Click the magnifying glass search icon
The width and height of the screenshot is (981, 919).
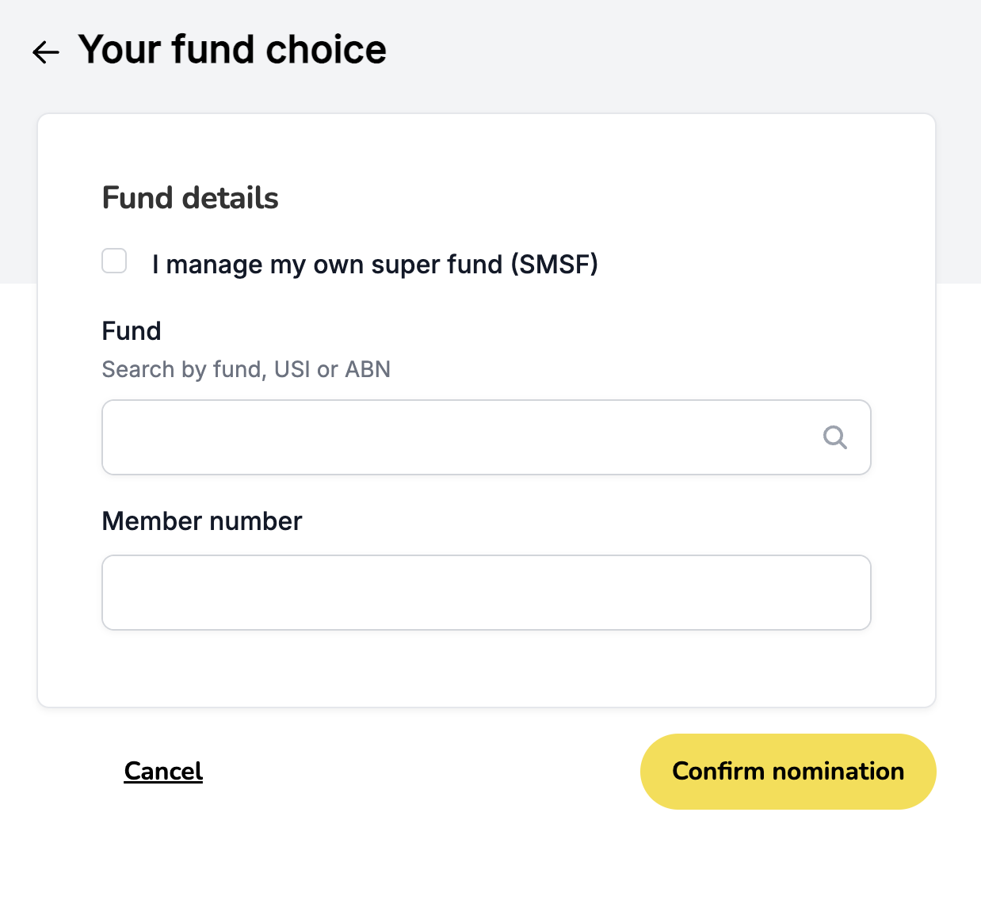(x=834, y=437)
